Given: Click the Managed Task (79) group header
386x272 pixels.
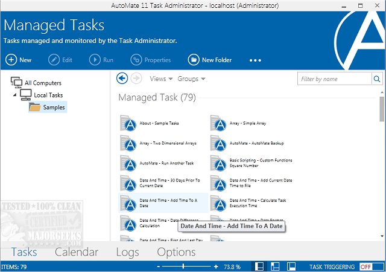Looking at the screenshot, I should (x=157, y=97).
